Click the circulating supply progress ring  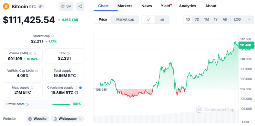[x=76, y=93]
